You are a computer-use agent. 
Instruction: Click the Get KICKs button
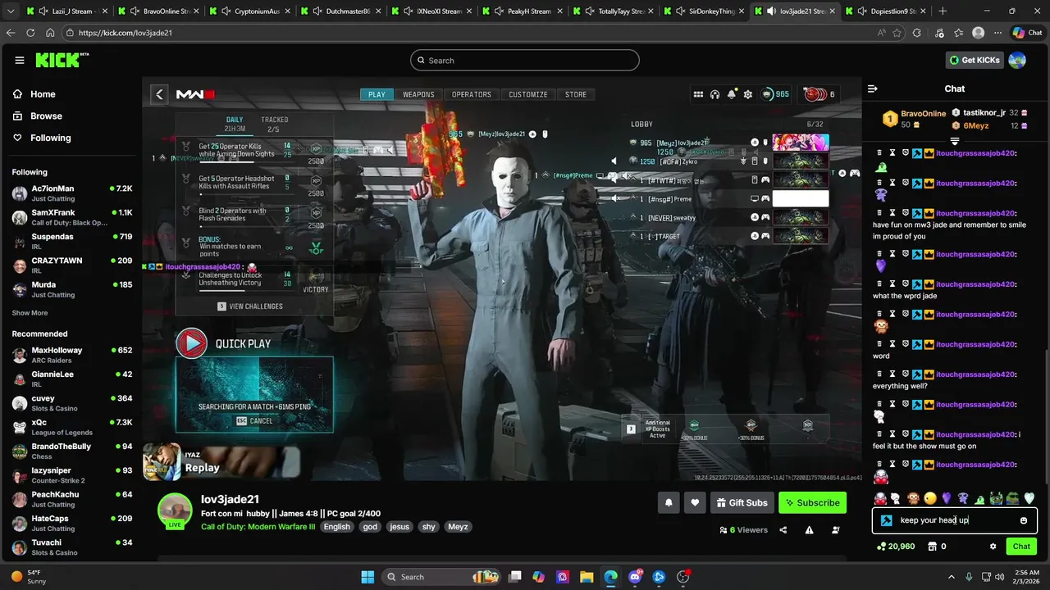click(x=974, y=60)
